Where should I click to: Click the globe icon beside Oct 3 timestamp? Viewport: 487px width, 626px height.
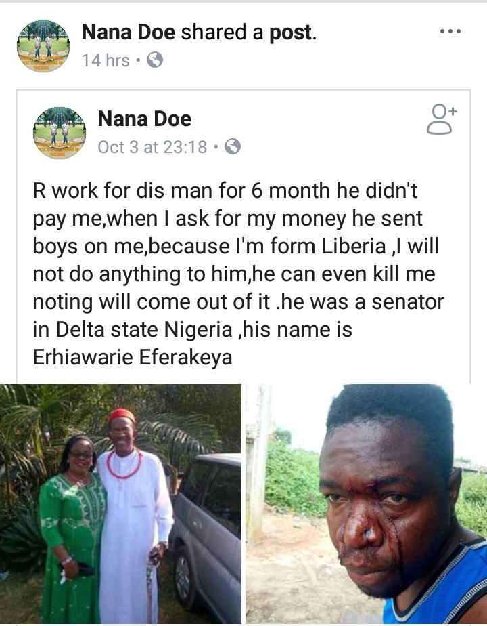233,146
